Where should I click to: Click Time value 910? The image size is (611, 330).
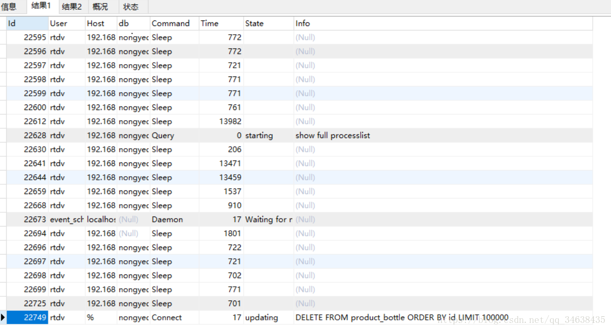point(221,205)
